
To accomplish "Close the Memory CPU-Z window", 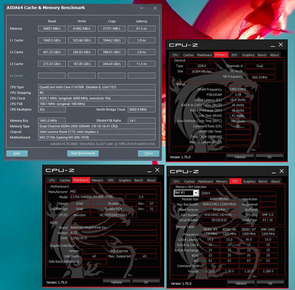I will pos(281,45).
